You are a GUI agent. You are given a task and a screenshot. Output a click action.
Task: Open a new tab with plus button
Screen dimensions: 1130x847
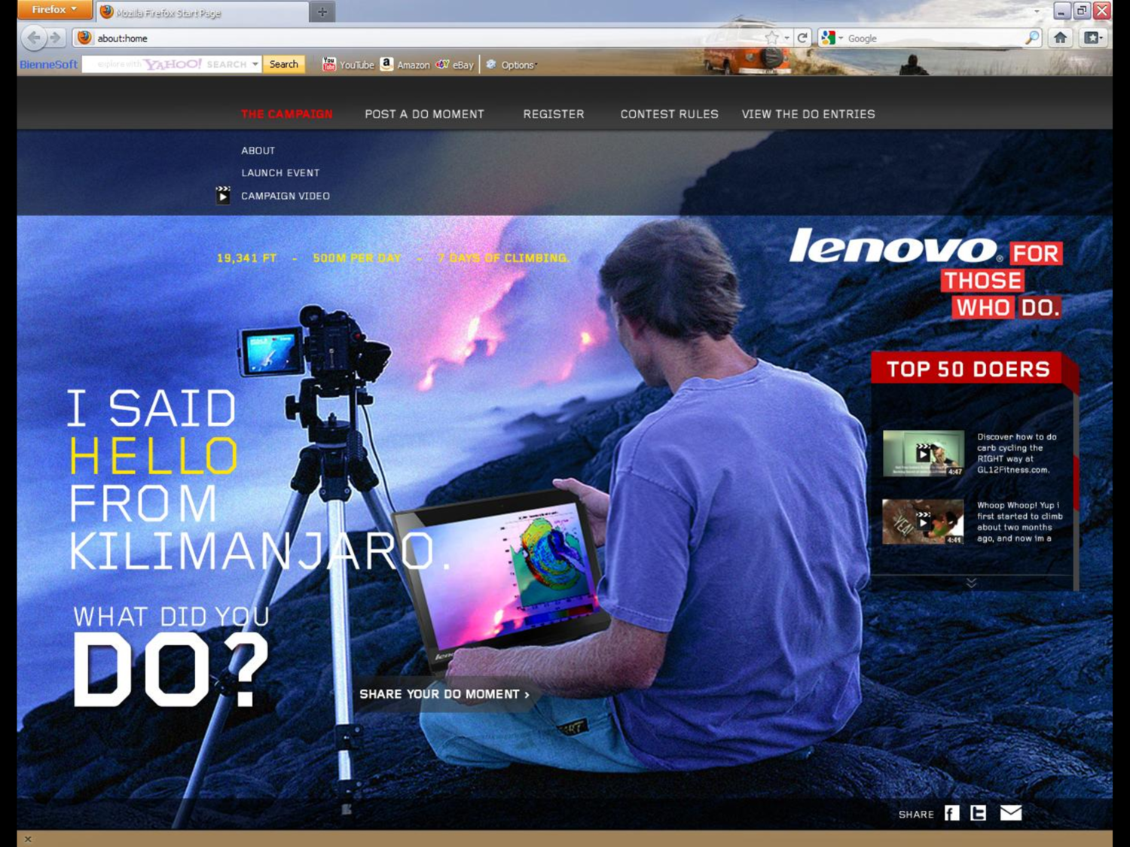coord(322,12)
